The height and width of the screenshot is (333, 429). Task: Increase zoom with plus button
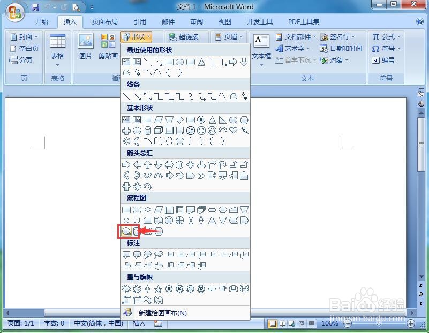pos(410,323)
